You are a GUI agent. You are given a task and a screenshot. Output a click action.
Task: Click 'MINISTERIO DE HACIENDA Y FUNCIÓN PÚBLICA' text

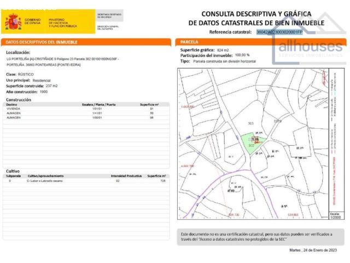(x=63, y=23)
